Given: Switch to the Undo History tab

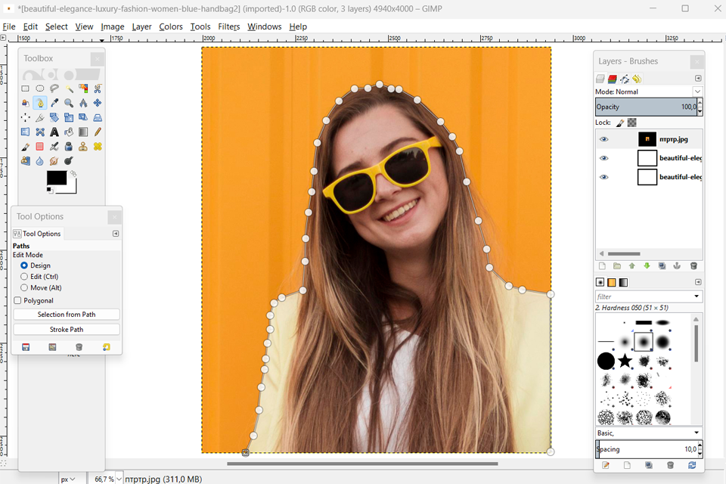Looking at the screenshot, I should coord(637,79).
